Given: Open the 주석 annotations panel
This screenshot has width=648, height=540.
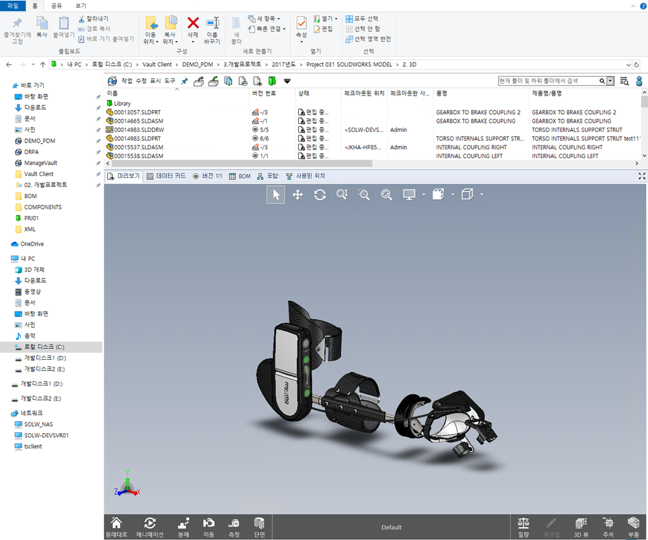Looking at the screenshot, I should 609,527.
